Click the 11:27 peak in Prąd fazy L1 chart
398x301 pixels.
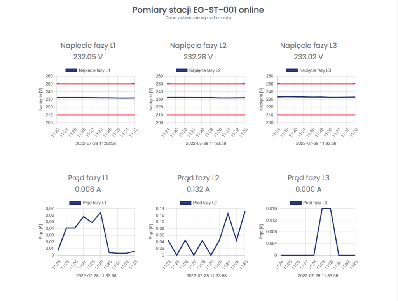click(84, 216)
